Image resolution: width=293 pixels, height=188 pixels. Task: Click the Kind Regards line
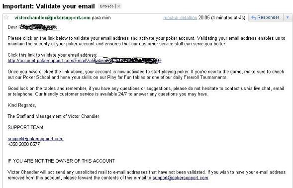[22, 105]
